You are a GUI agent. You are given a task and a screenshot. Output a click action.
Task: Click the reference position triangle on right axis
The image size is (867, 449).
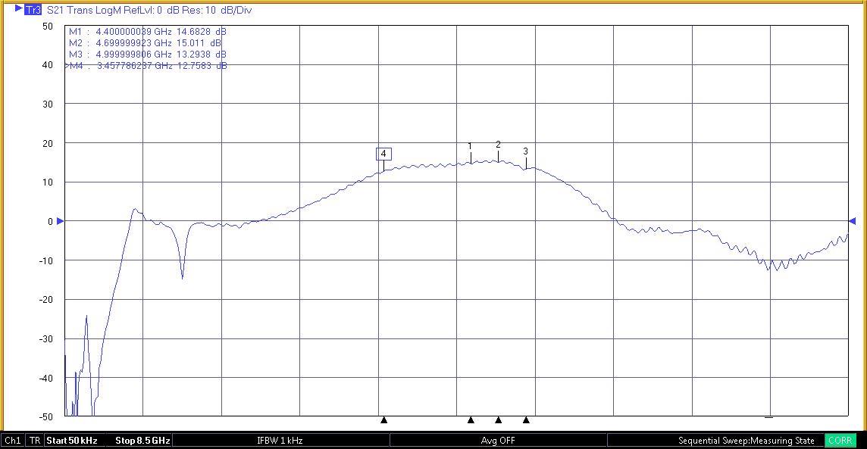pyautogui.click(x=852, y=221)
